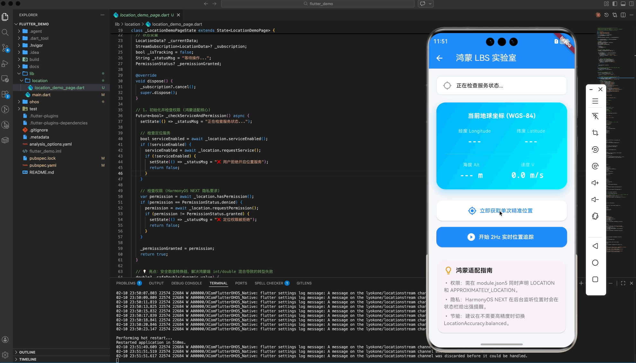The width and height of the screenshot is (636, 363).
Task: Switch to the PROBLEMS tab
Action: (126, 283)
